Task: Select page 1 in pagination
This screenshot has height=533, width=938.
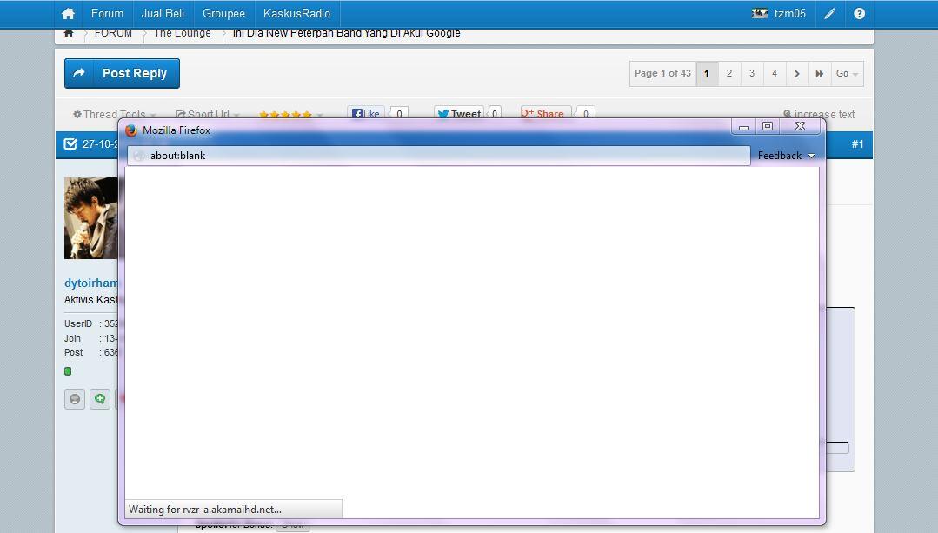Action: [x=707, y=73]
